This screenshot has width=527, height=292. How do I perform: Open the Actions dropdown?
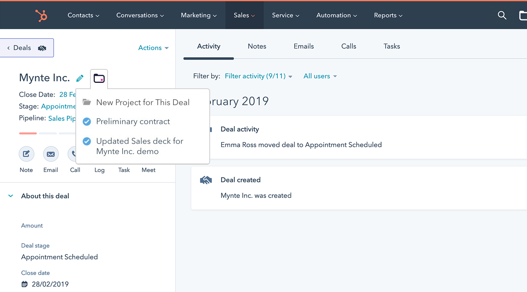[x=153, y=48]
